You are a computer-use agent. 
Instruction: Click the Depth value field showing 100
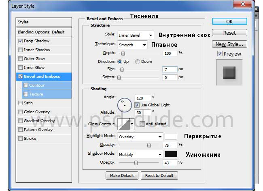[170, 53]
